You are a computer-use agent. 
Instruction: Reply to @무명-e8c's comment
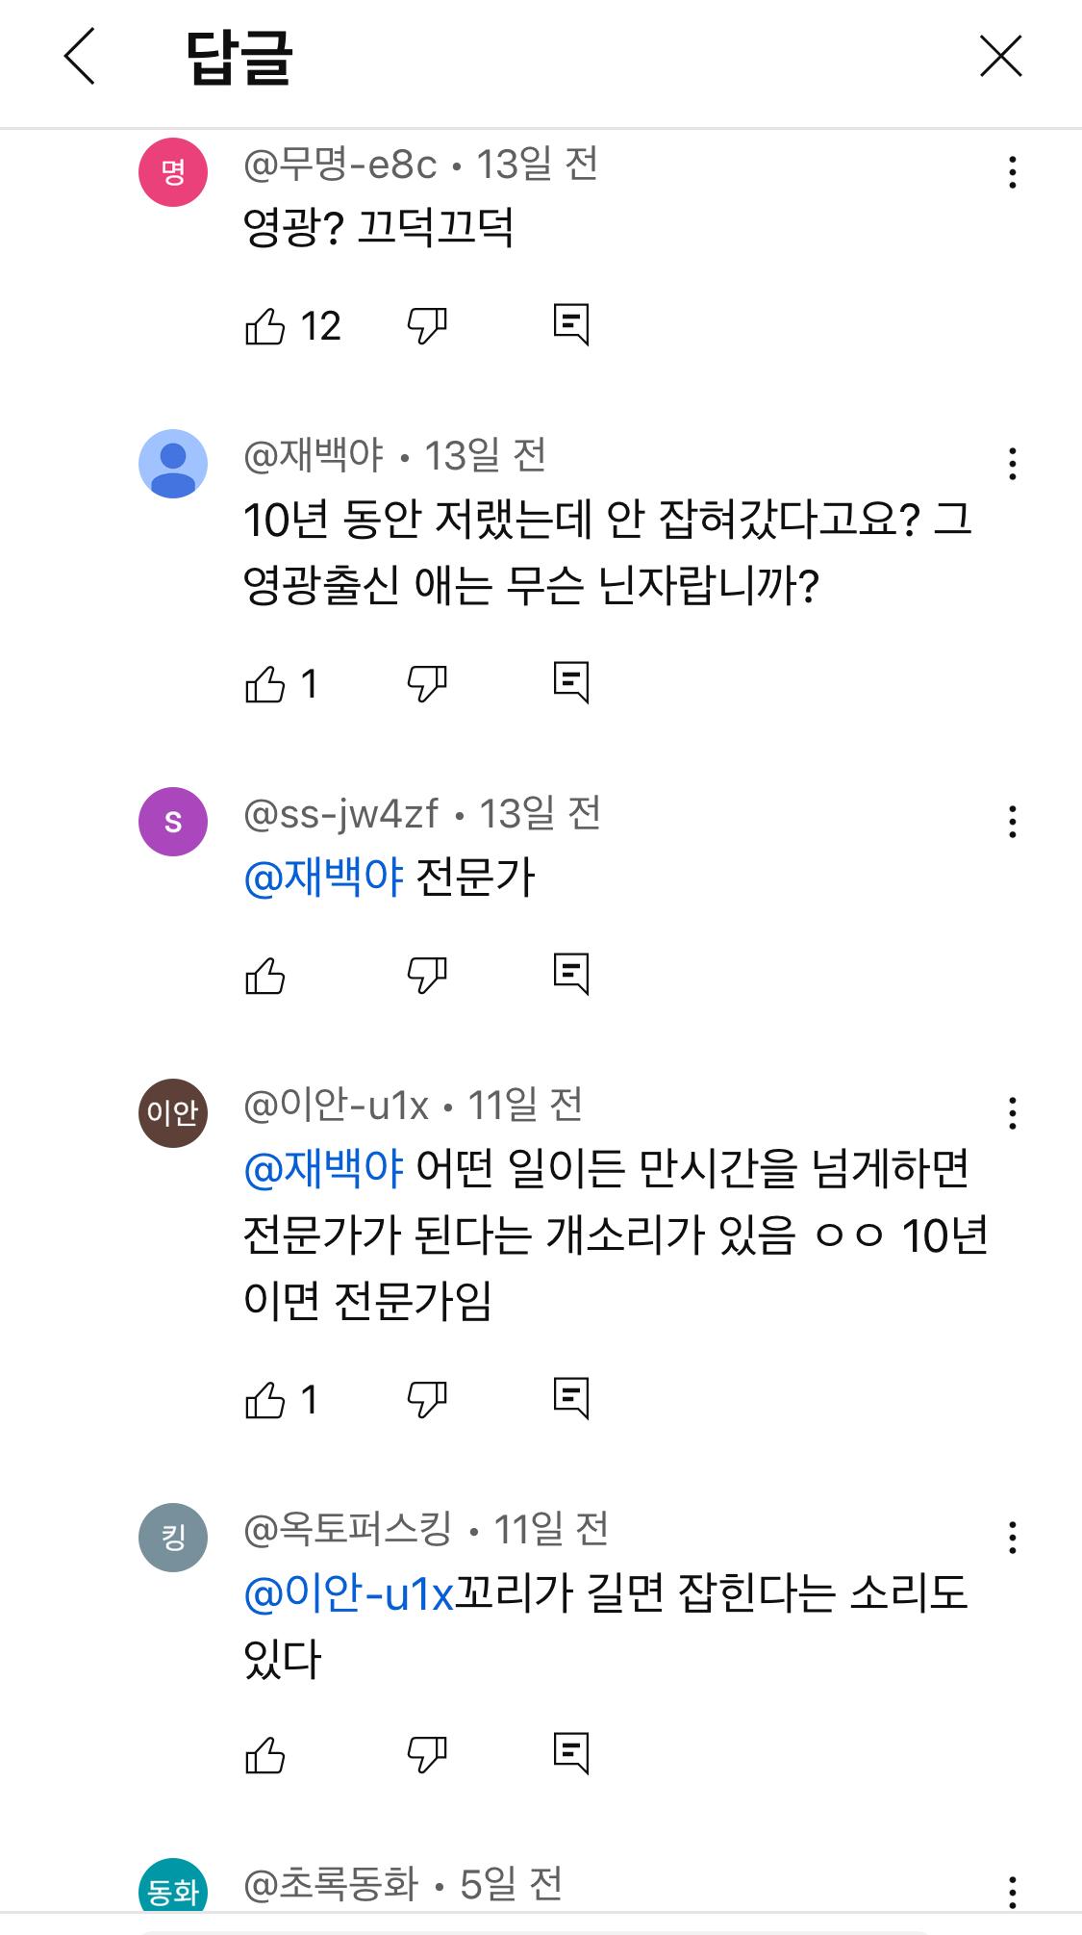[572, 327]
